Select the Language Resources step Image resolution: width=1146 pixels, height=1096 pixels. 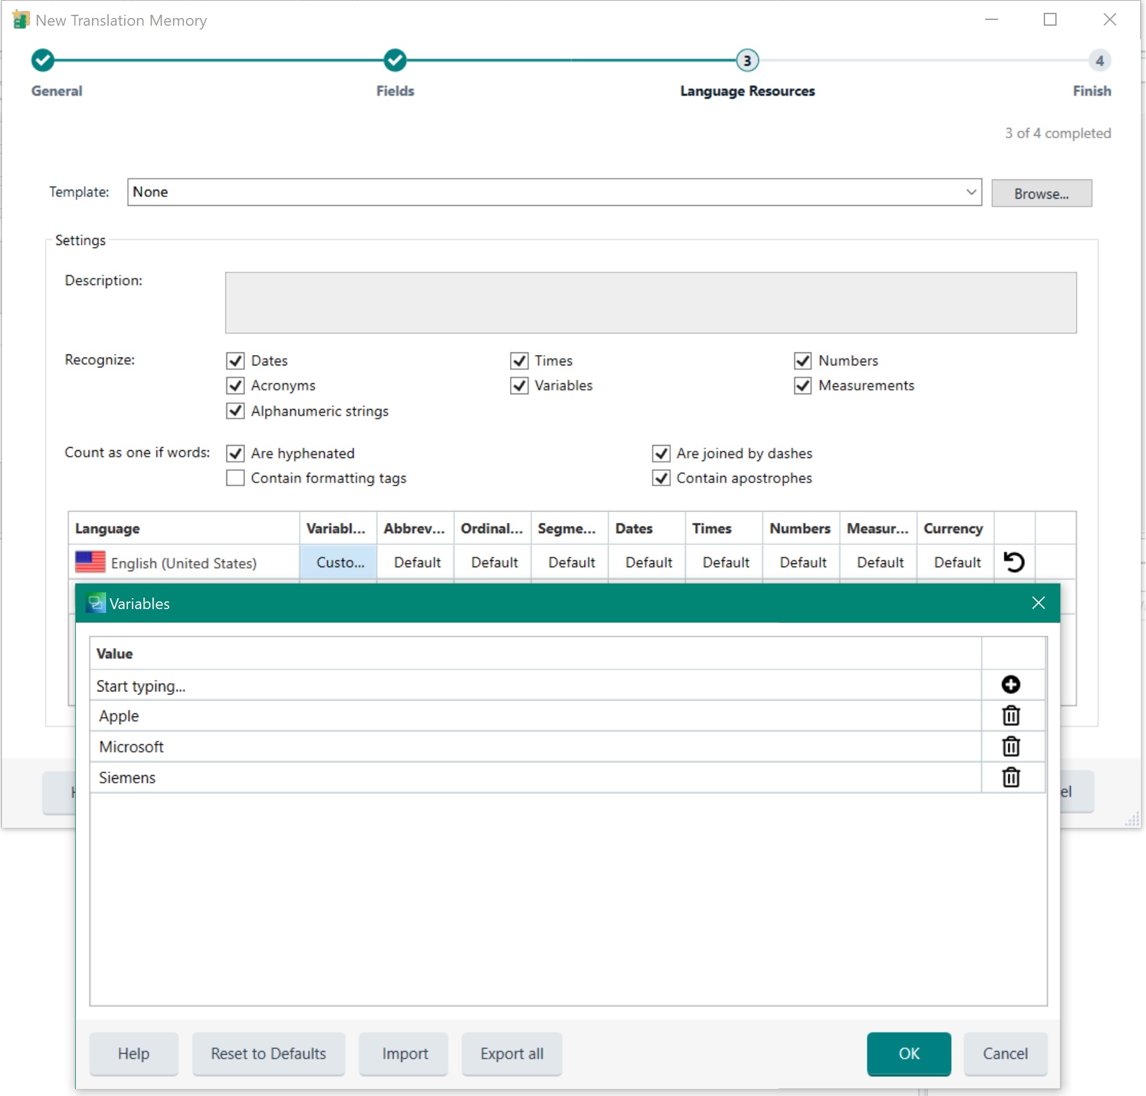(747, 60)
